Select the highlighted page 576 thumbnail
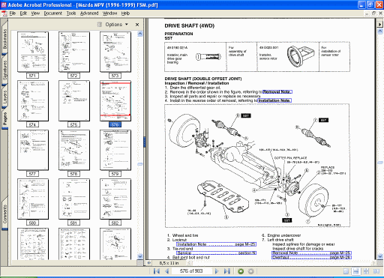Screen dimensions: 384x278 click(x=115, y=101)
